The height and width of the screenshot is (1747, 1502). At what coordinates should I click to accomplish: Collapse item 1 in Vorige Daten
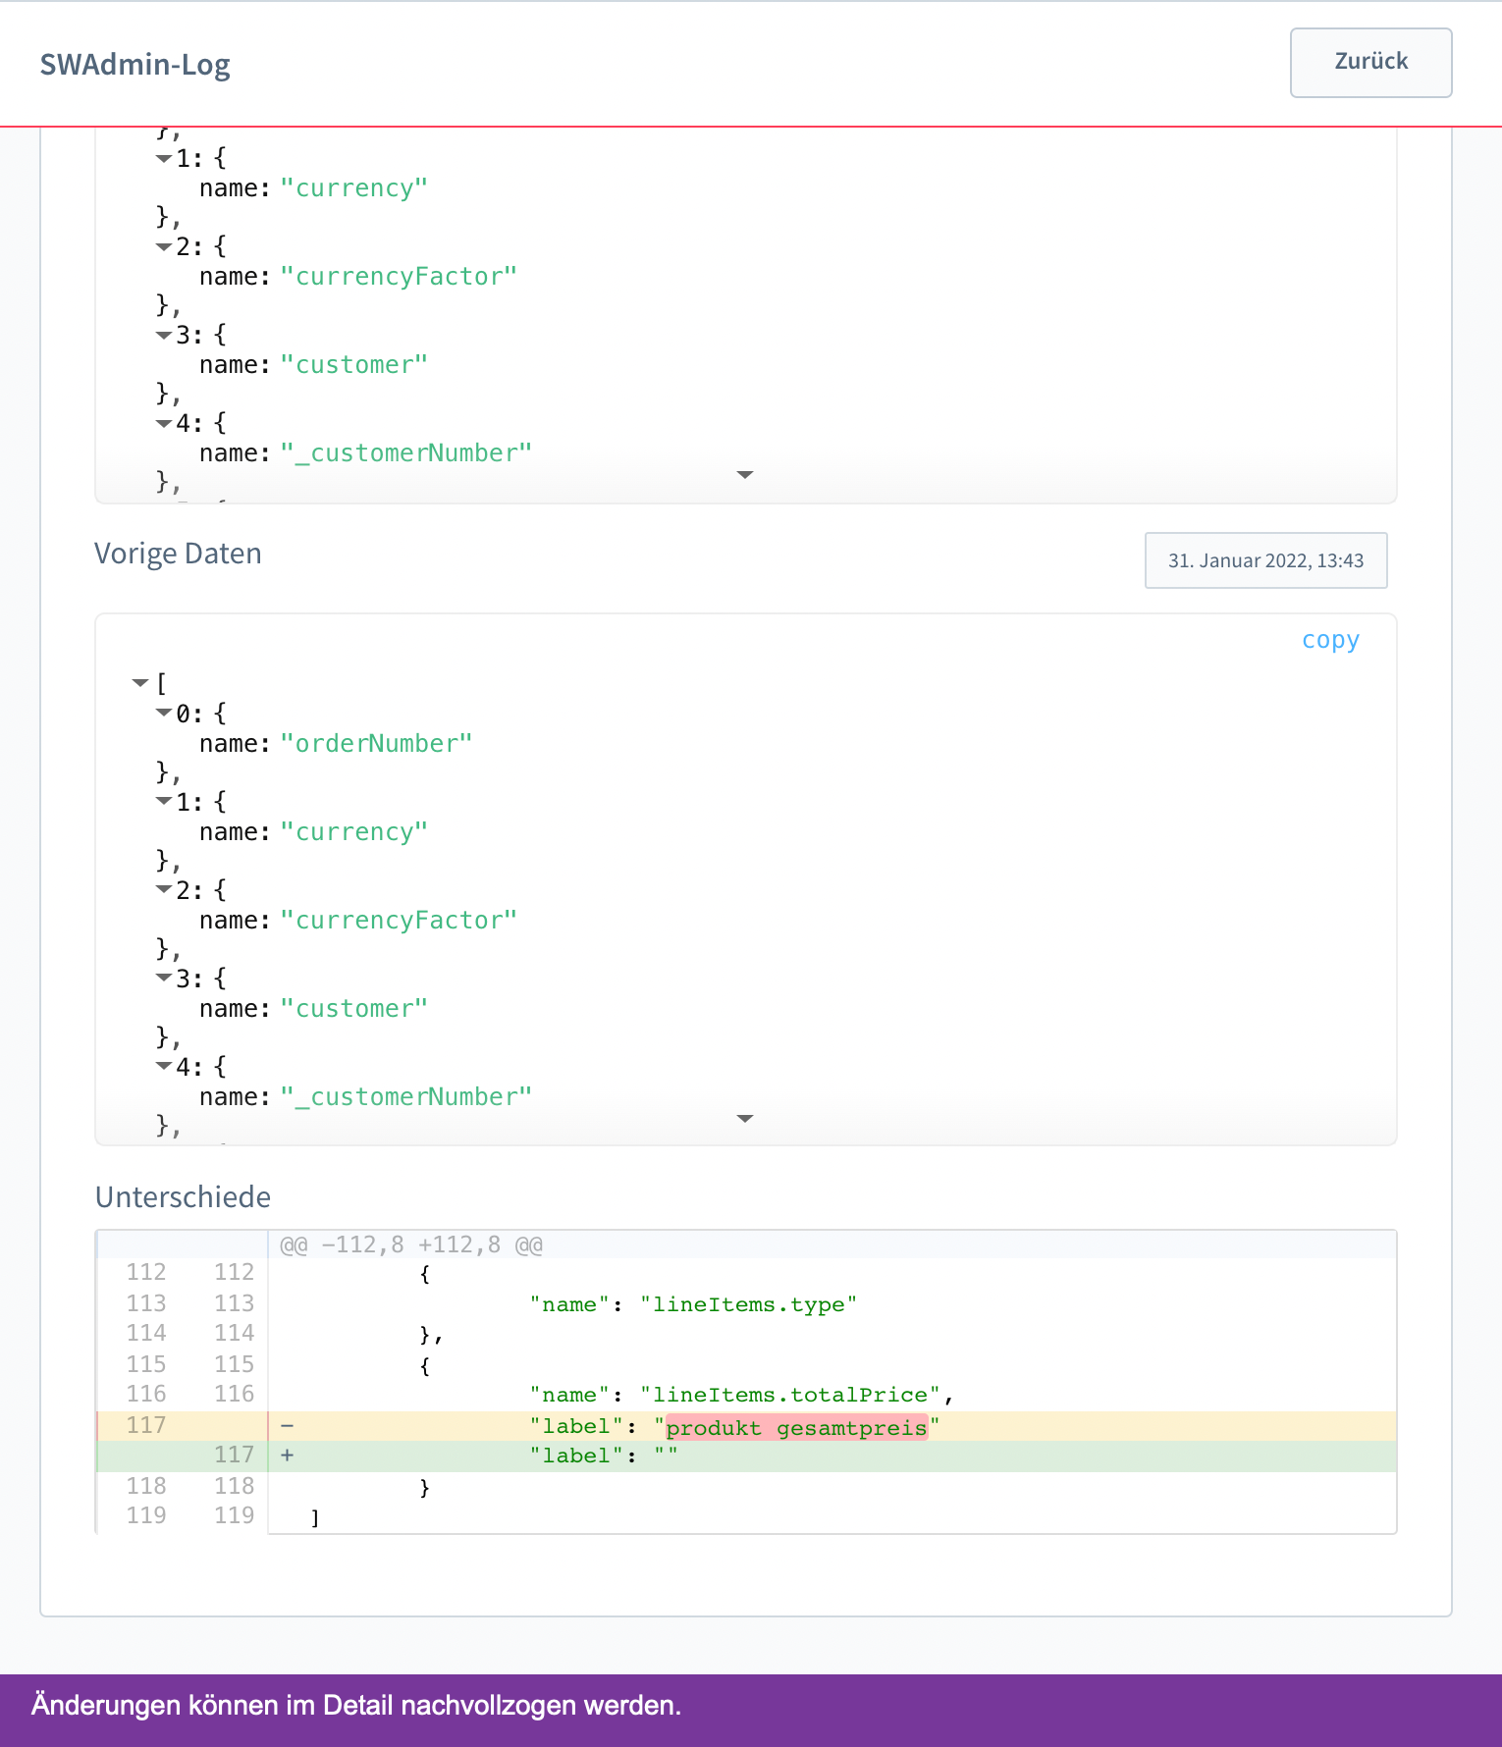pos(164,801)
